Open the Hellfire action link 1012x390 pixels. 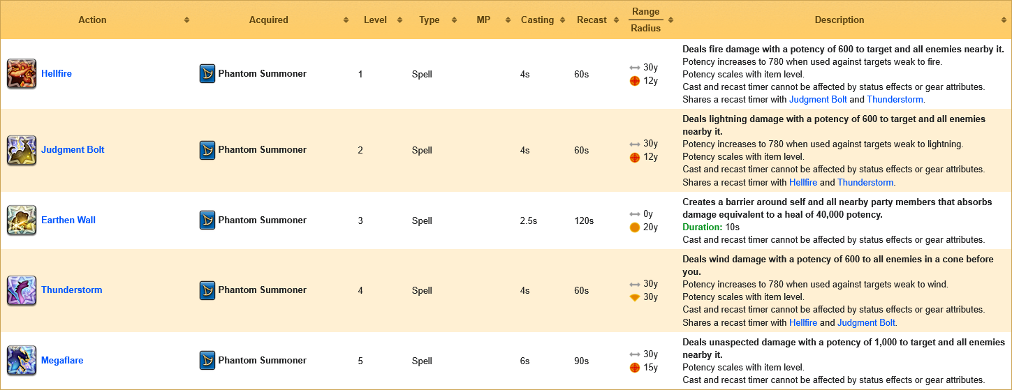(x=57, y=74)
